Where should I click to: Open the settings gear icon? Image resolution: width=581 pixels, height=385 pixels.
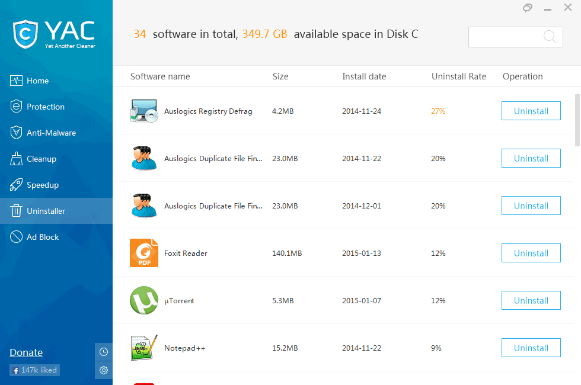point(104,370)
